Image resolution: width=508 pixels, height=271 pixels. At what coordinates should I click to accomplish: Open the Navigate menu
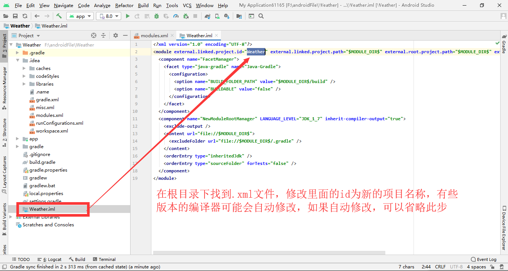click(x=64, y=5)
